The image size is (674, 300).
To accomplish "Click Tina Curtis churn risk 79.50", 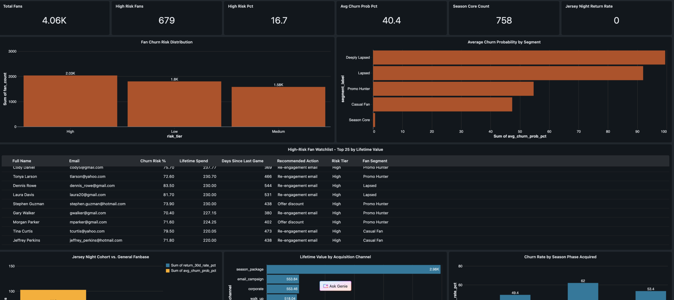I will pyautogui.click(x=169, y=231).
